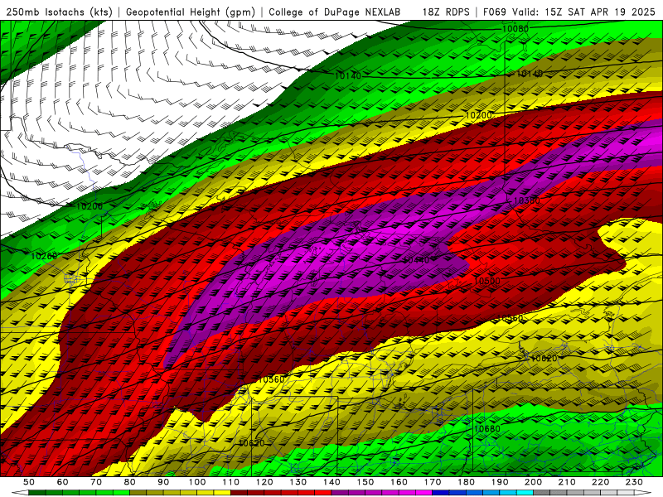Image resolution: width=663 pixels, height=497 pixels.
Task: Click the 10680 height contour label
Action: (486, 428)
